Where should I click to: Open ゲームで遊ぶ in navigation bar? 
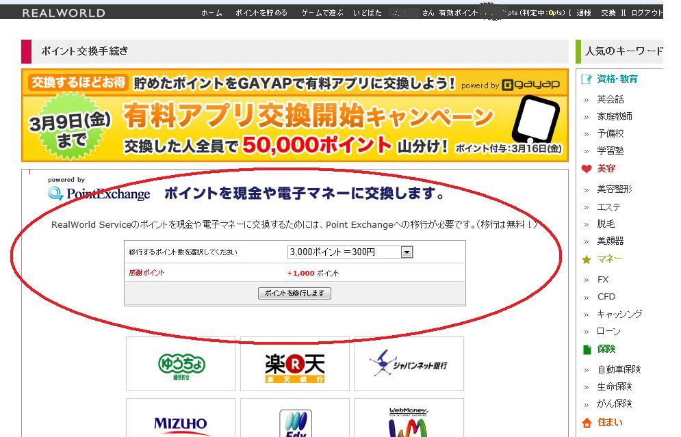[322, 13]
